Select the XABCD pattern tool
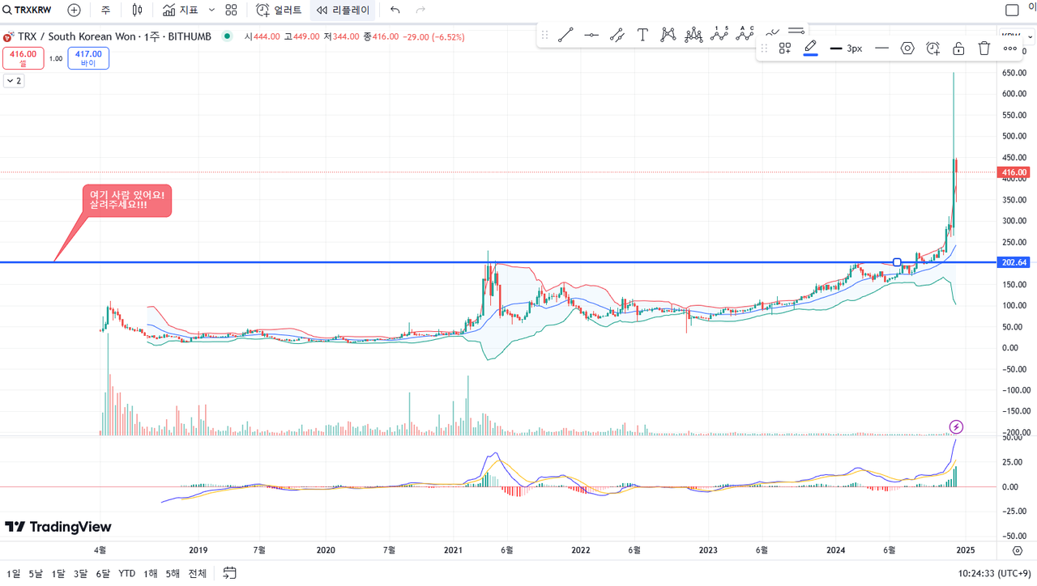The image size is (1037, 586). point(668,35)
